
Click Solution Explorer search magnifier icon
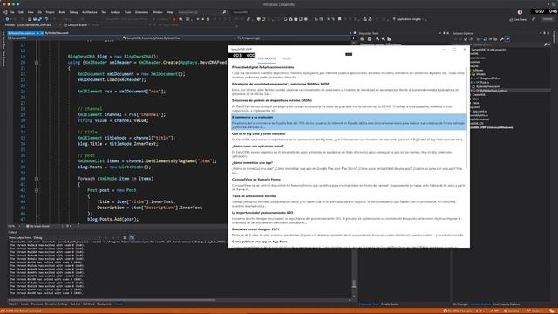pos(546,44)
